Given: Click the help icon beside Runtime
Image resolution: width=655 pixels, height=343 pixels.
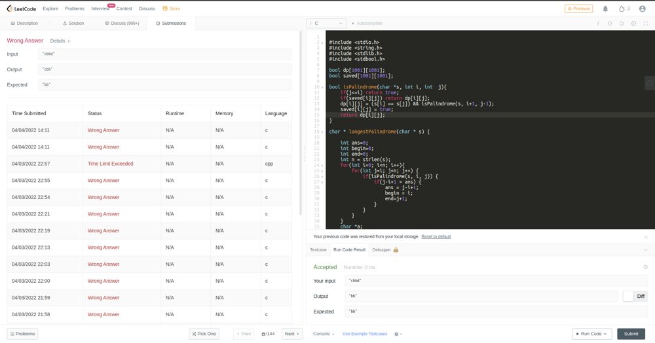Looking at the screenshot, I should [x=645, y=267].
